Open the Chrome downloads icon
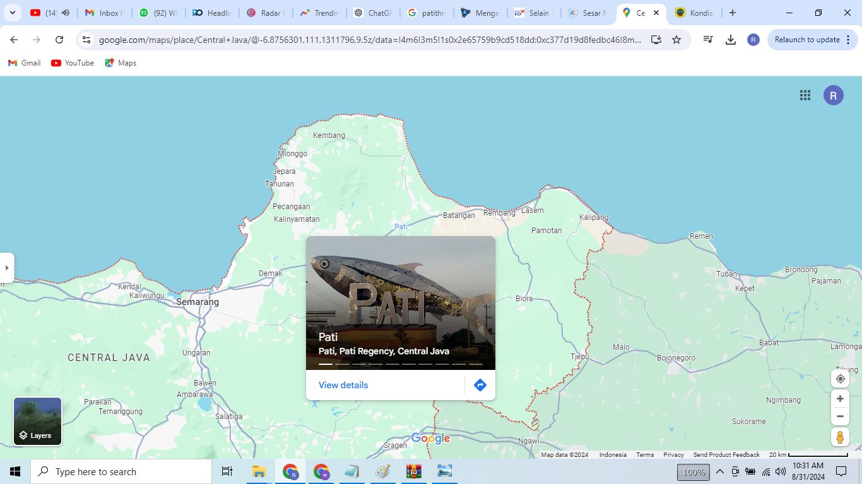The width and height of the screenshot is (862, 484). (731, 40)
